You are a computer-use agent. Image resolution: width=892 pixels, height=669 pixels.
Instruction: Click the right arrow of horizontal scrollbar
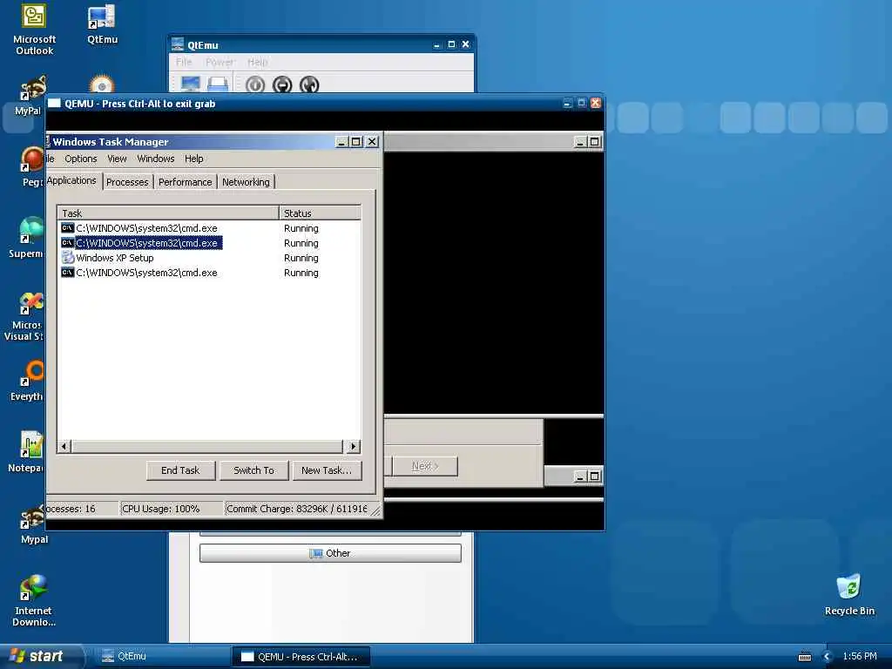coord(354,447)
